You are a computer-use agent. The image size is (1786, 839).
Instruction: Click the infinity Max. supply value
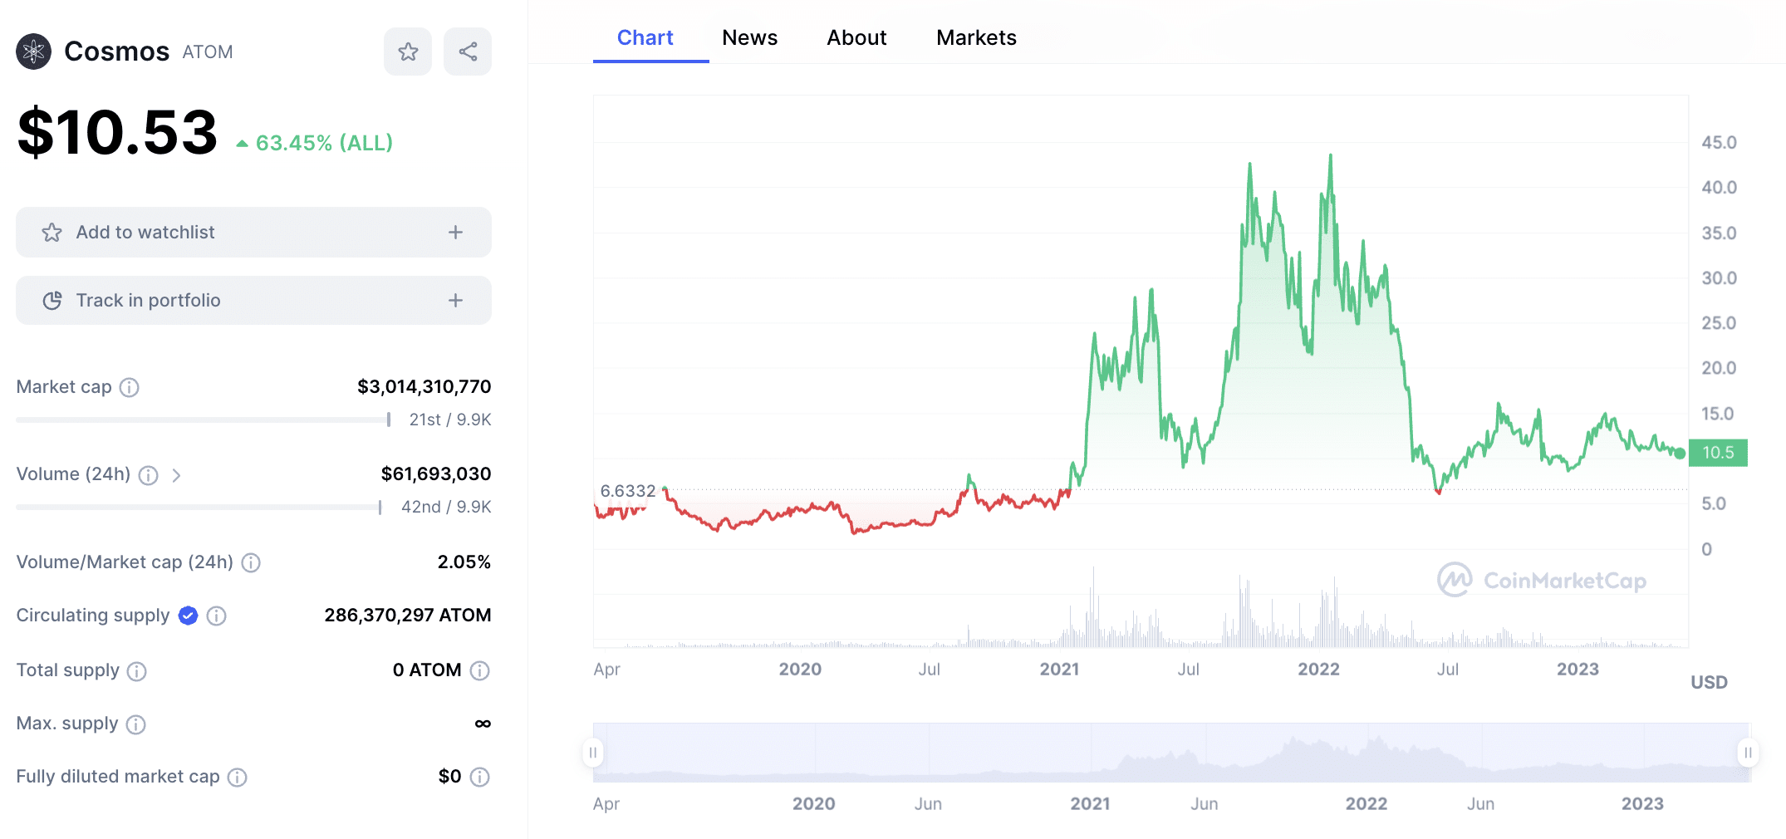click(x=483, y=724)
